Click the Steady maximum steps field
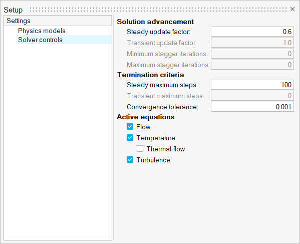This screenshot has height=244, width=300. click(x=252, y=85)
